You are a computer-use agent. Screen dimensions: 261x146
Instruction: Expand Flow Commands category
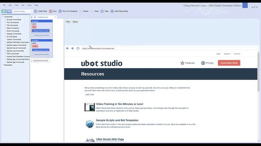5,22
